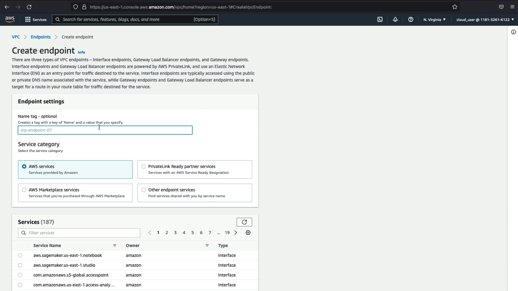Expand the N. Virginia region dropdown
Screen dimensions: 518x291
tap(434, 19)
